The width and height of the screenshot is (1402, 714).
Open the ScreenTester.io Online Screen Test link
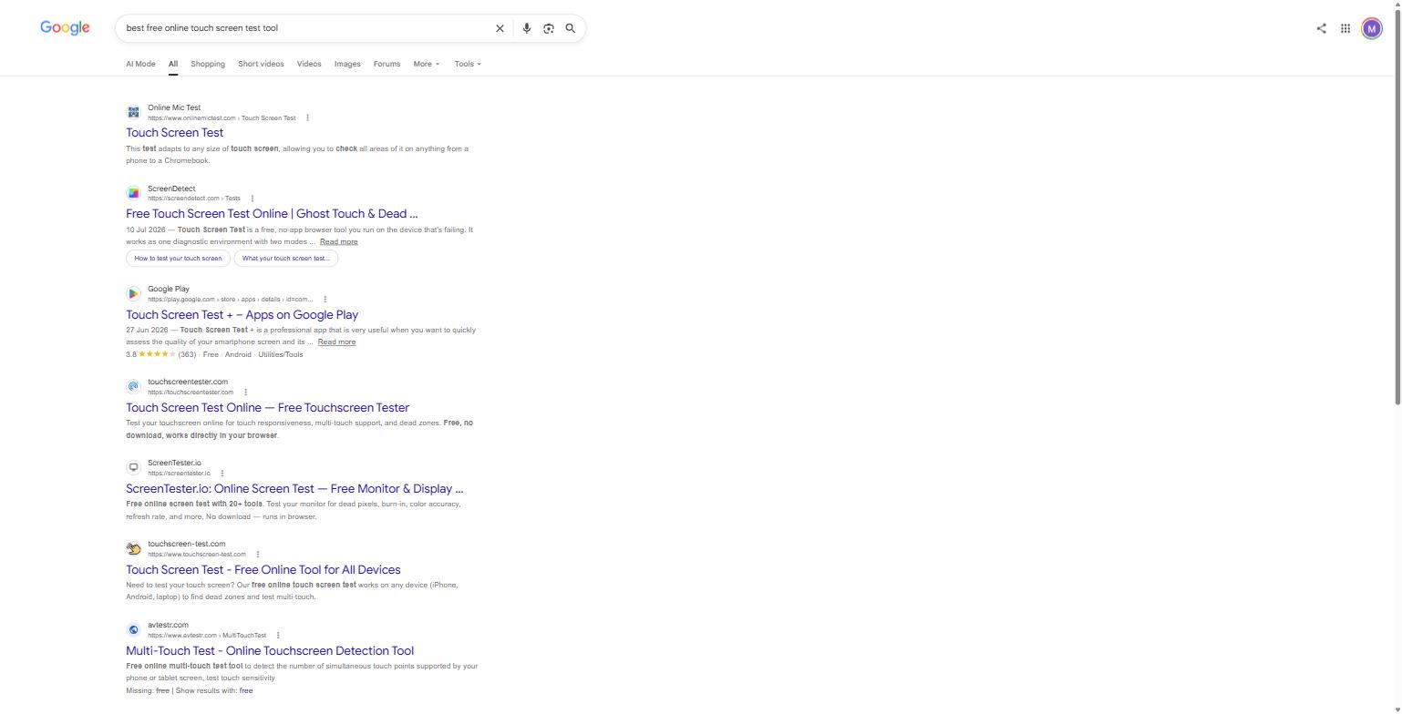(x=294, y=489)
